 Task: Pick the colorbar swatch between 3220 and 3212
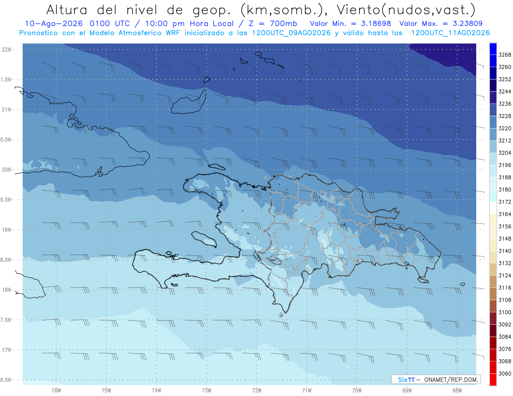click(493, 135)
